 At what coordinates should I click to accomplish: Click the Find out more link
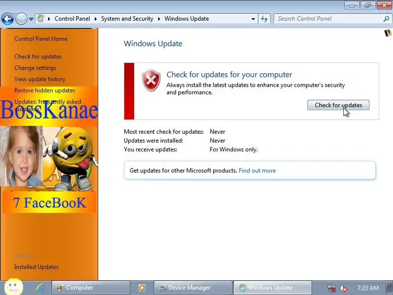(257, 171)
